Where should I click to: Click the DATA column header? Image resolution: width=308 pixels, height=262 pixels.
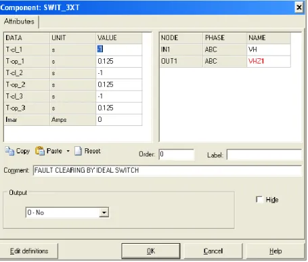27,38
